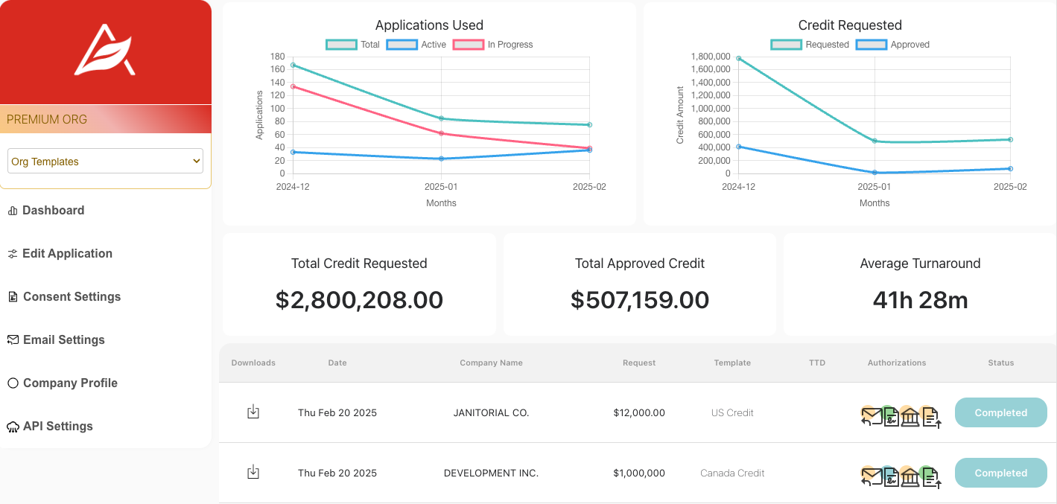Click the bank icon in Janitorial Co. row
Screen dimensions: 1057x504
[x=910, y=416]
